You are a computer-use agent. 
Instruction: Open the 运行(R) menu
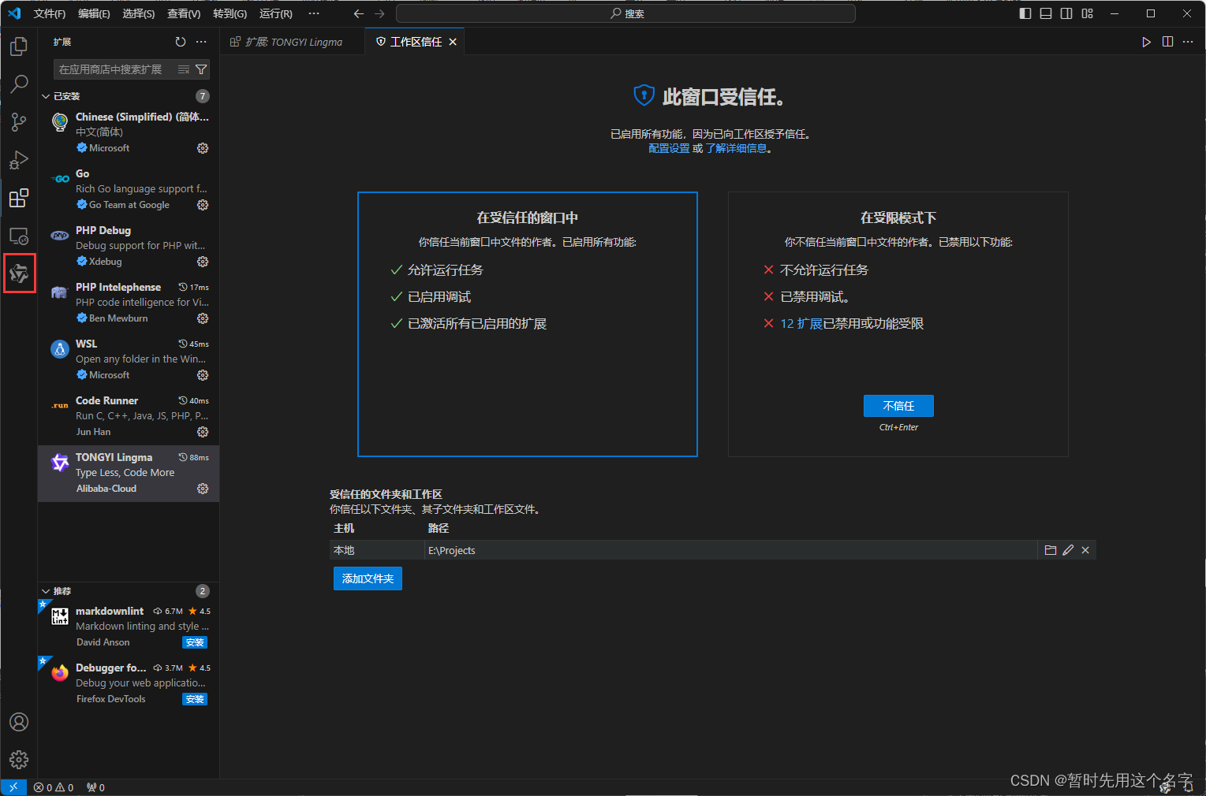[276, 13]
